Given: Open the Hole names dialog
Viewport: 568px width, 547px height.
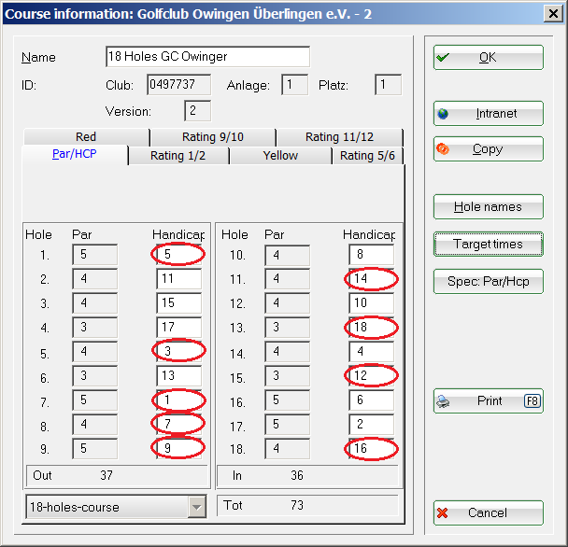Looking at the screenshot, I should pyautogui.click(x=489, y=206).
